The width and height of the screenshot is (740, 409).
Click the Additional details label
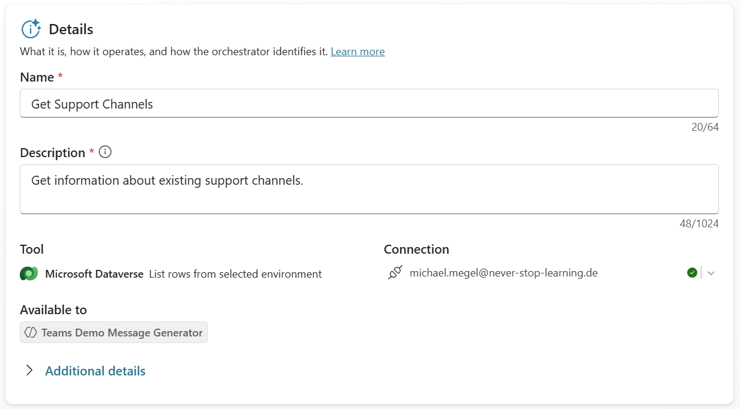point(95,371)
